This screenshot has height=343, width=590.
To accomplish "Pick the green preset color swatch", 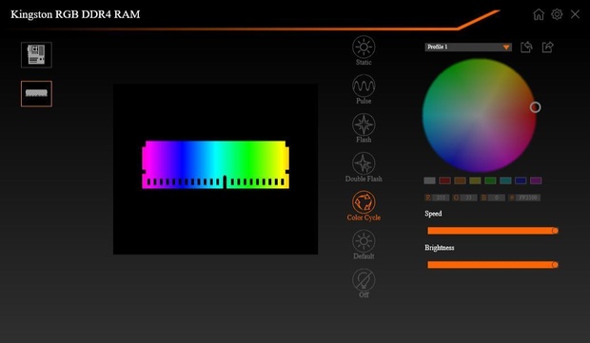I will tap(490, 181).
